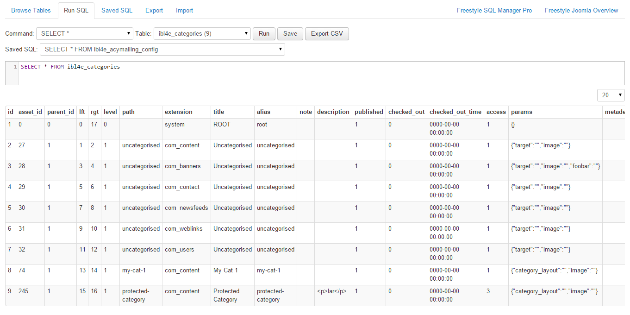Expand the Command dropdown showing SELECT *
Viewport: 630px width, 315px height.
pyautogui.click(x=85, y=33)
